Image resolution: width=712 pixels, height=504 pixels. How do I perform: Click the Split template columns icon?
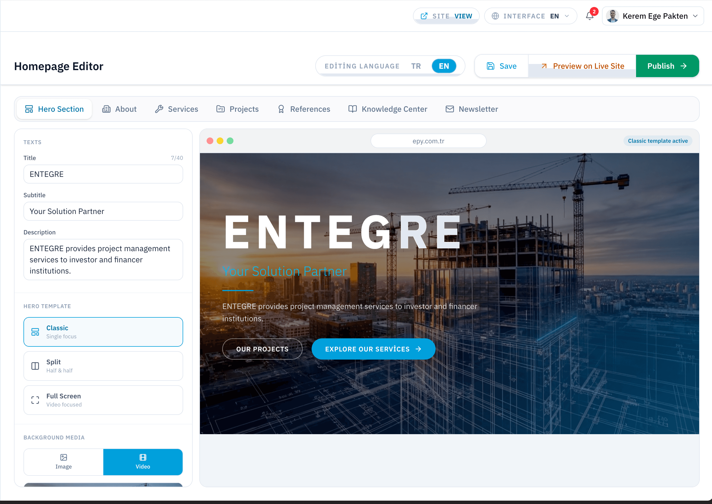click(35, 366)
